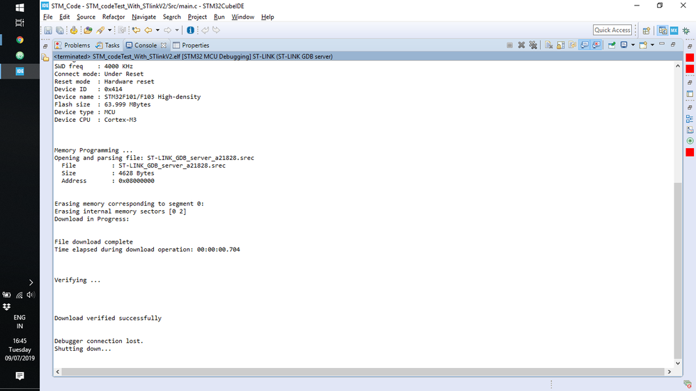The image size is (696, 391).
Task: Switch to the Problems tab
Action: (x=72, y=45)
